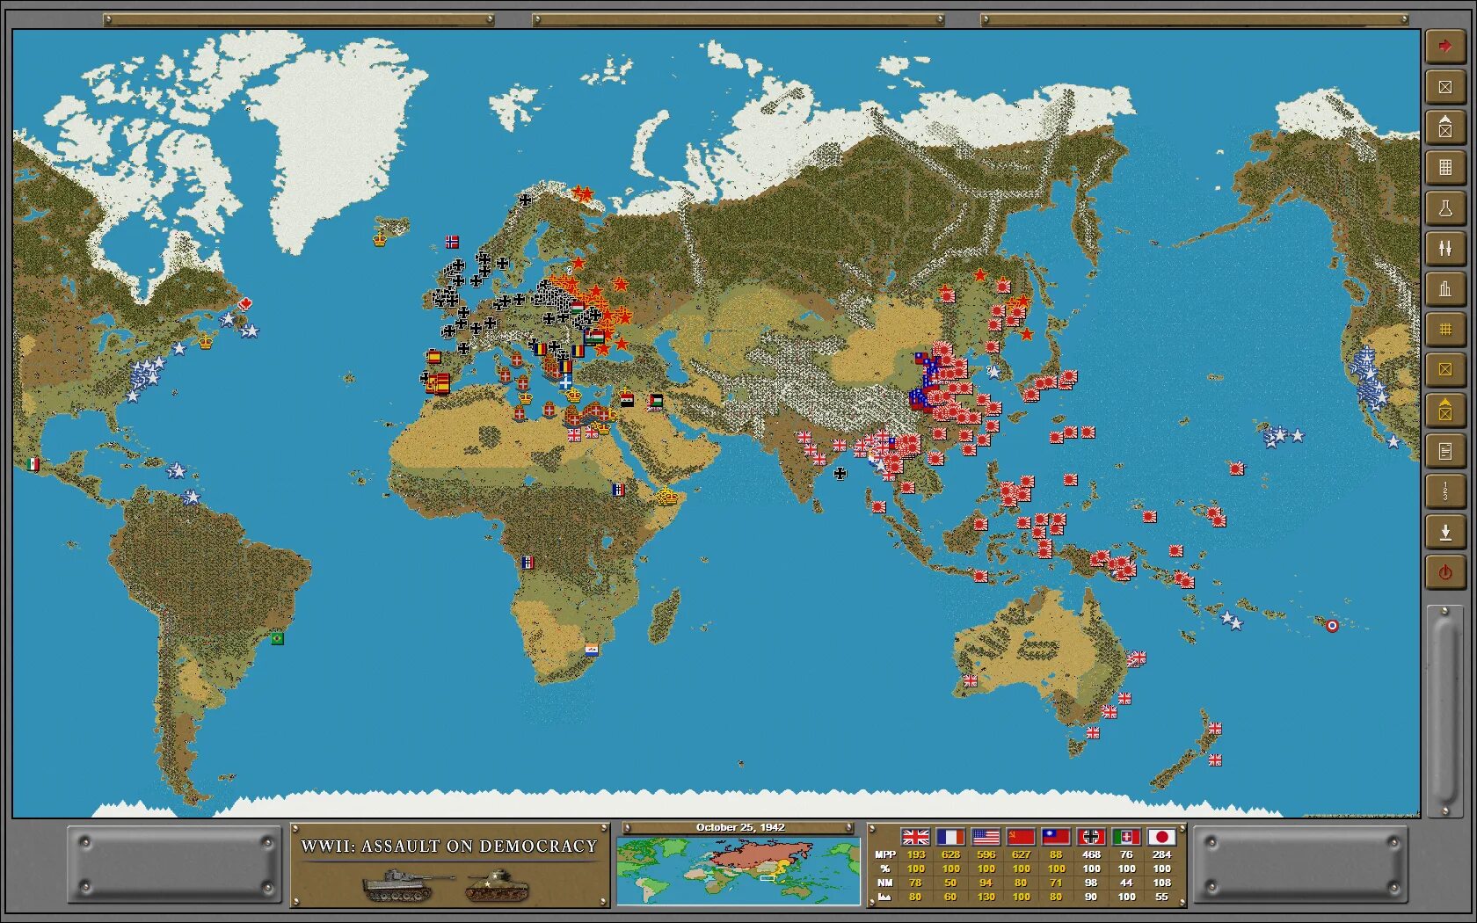Click the UK flag in western Australia
The width and height of the screenshot is (1477, 923).
(970, 680)
